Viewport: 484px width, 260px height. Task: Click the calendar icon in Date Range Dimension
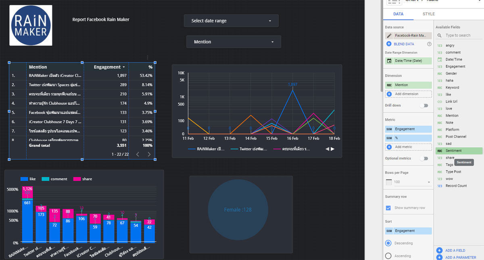pos(389,61)
